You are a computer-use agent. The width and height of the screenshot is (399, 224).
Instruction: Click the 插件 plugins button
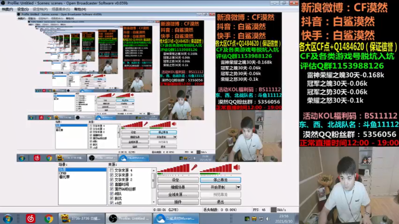click(178, 202)
